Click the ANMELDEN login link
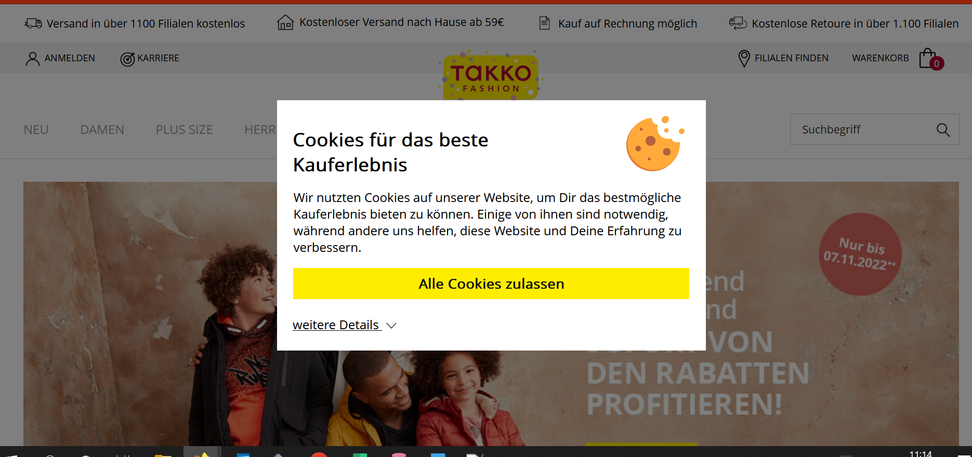The width and height of the screenshot is (972, 457). (x=70, y=58)
